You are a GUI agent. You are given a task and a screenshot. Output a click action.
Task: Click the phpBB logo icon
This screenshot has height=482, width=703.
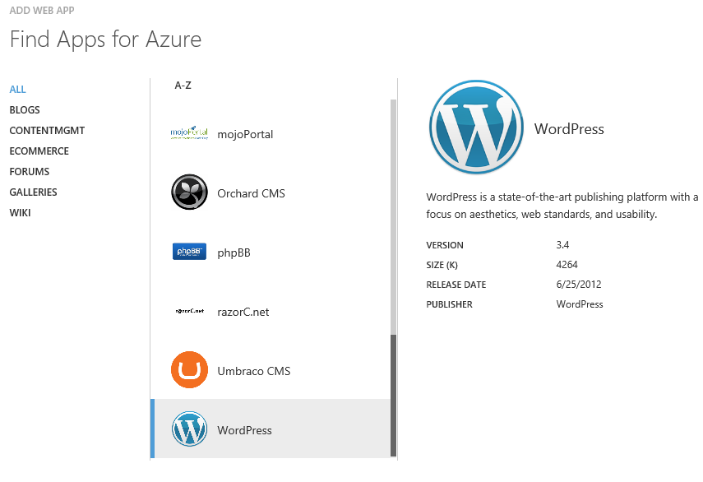[x=189, y=252]
